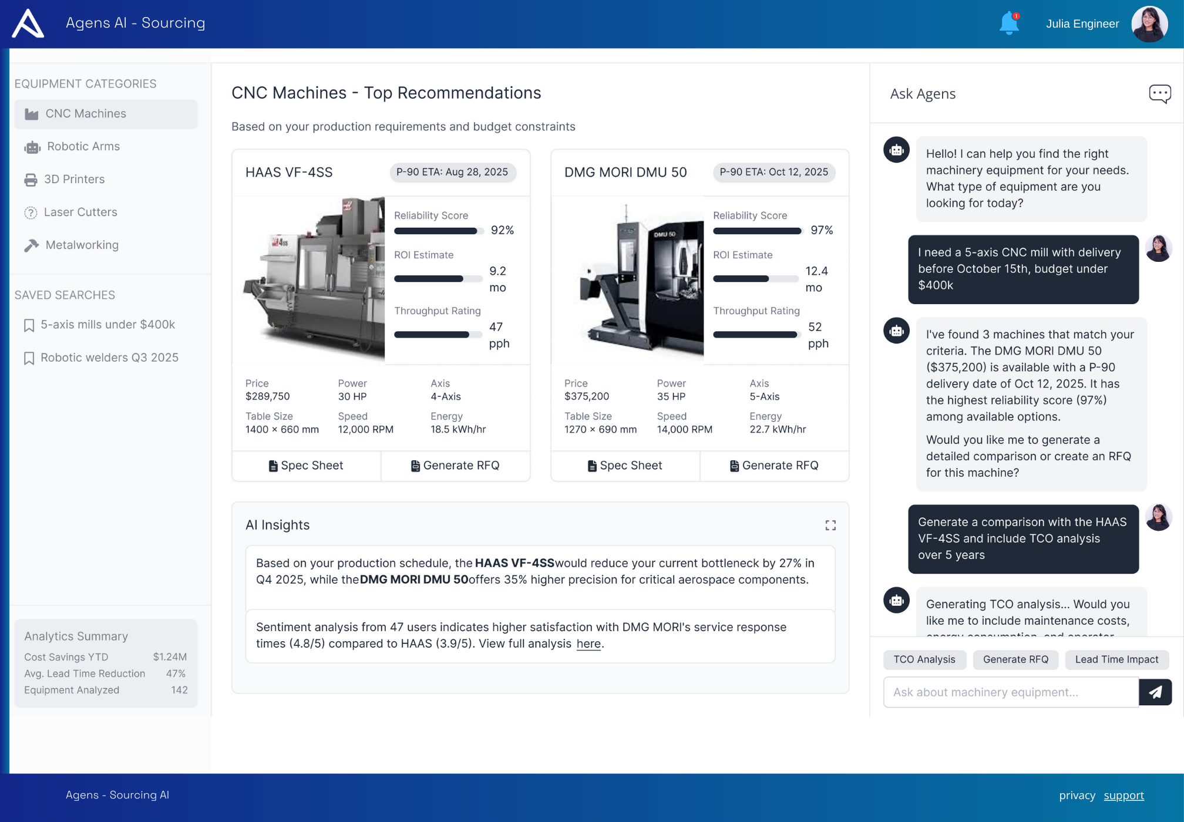
Task: Click the 4-Axis value on HAAS card
Action: pyautogui.click(x=446, y=397)
